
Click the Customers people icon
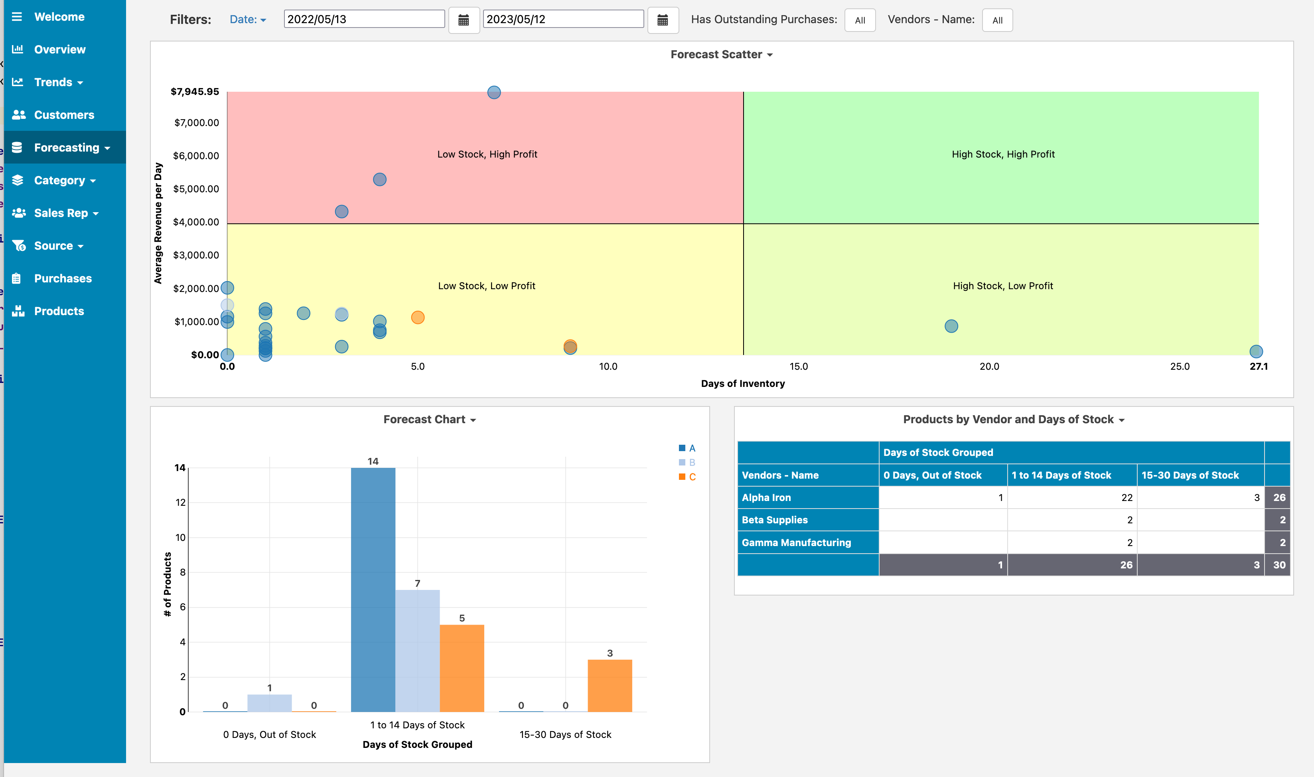19,114
